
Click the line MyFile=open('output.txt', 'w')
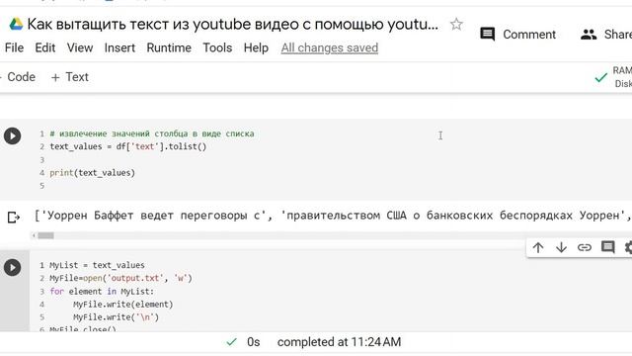[120, 278]
